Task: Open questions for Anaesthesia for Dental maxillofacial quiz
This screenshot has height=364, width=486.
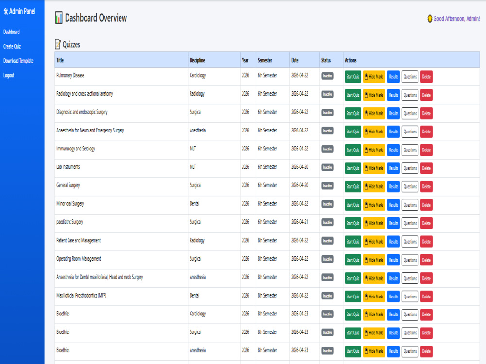Action: 410,278
